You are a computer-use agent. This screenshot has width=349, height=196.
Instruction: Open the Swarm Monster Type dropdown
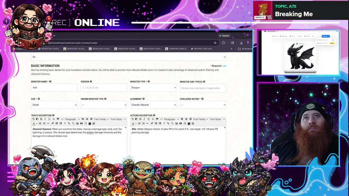(104, 105)
